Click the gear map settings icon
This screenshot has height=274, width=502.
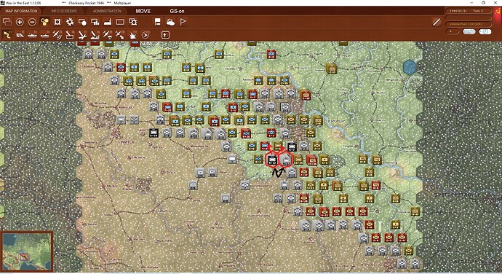[x=70, y=22]
